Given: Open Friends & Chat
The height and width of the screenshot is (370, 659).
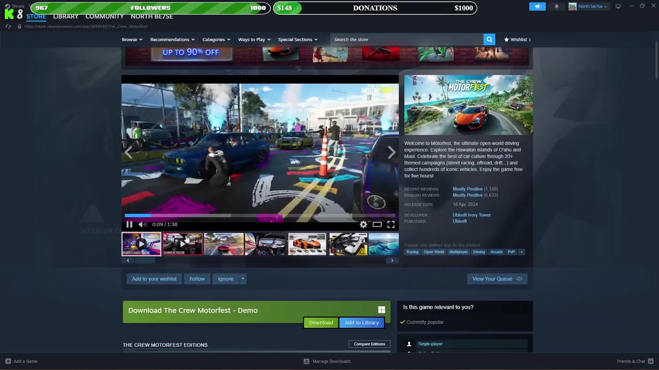Looking at the screenshot, I should pos(635,361).
